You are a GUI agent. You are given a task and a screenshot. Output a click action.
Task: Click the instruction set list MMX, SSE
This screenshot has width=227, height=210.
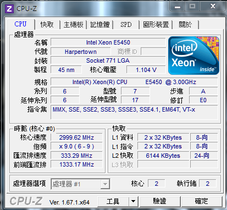pyautogui.click(x=134, y=112)
